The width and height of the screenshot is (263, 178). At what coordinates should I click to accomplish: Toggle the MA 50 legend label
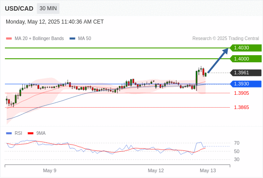[x=85, y=39]
